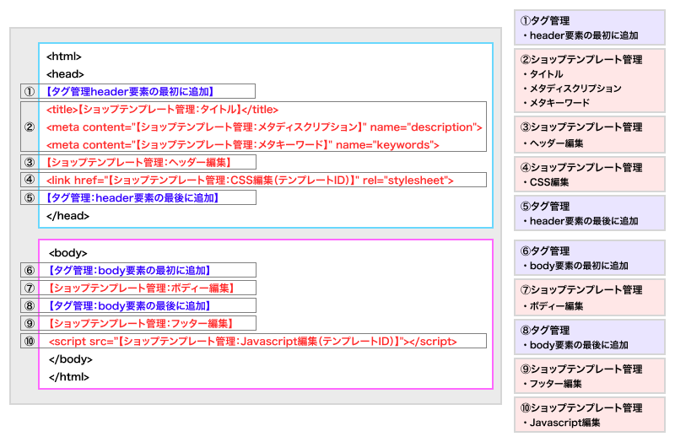Select the <title> ショップテンプレート管理:タイトル line

(x=162, y=110)
